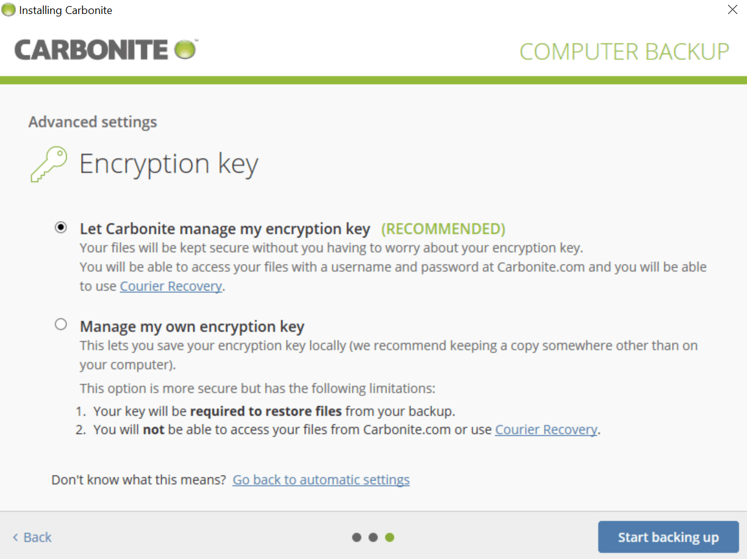Go back to automatic settings
Screen dimensions: 747x559
[321, 479]
